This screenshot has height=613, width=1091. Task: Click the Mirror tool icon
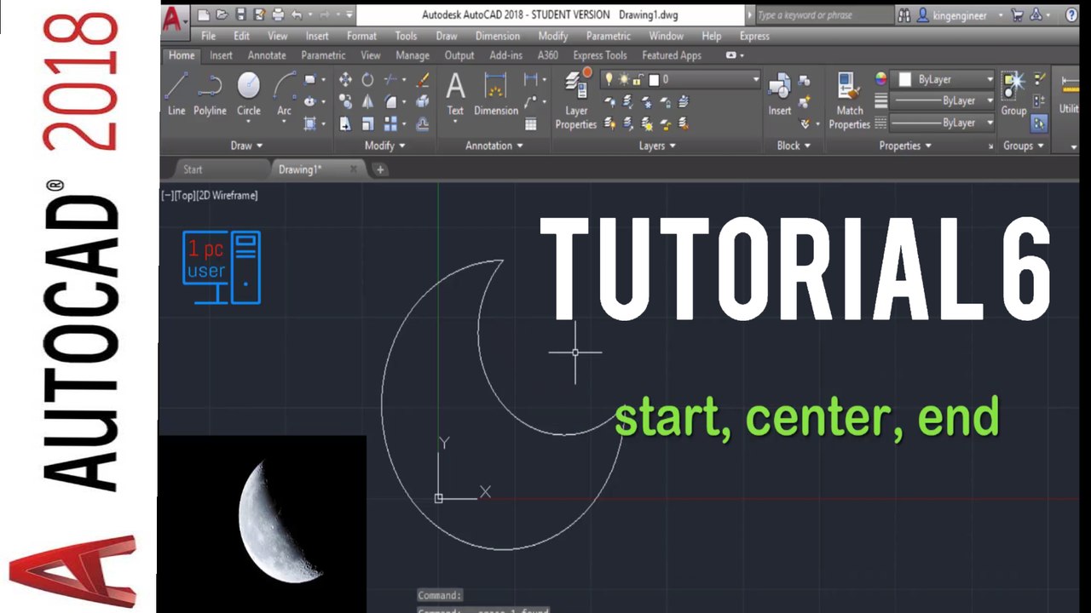(x=367, y=101)
